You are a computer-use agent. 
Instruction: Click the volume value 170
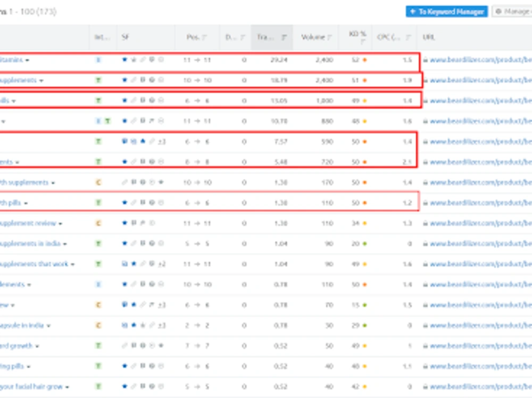point(327,182)
